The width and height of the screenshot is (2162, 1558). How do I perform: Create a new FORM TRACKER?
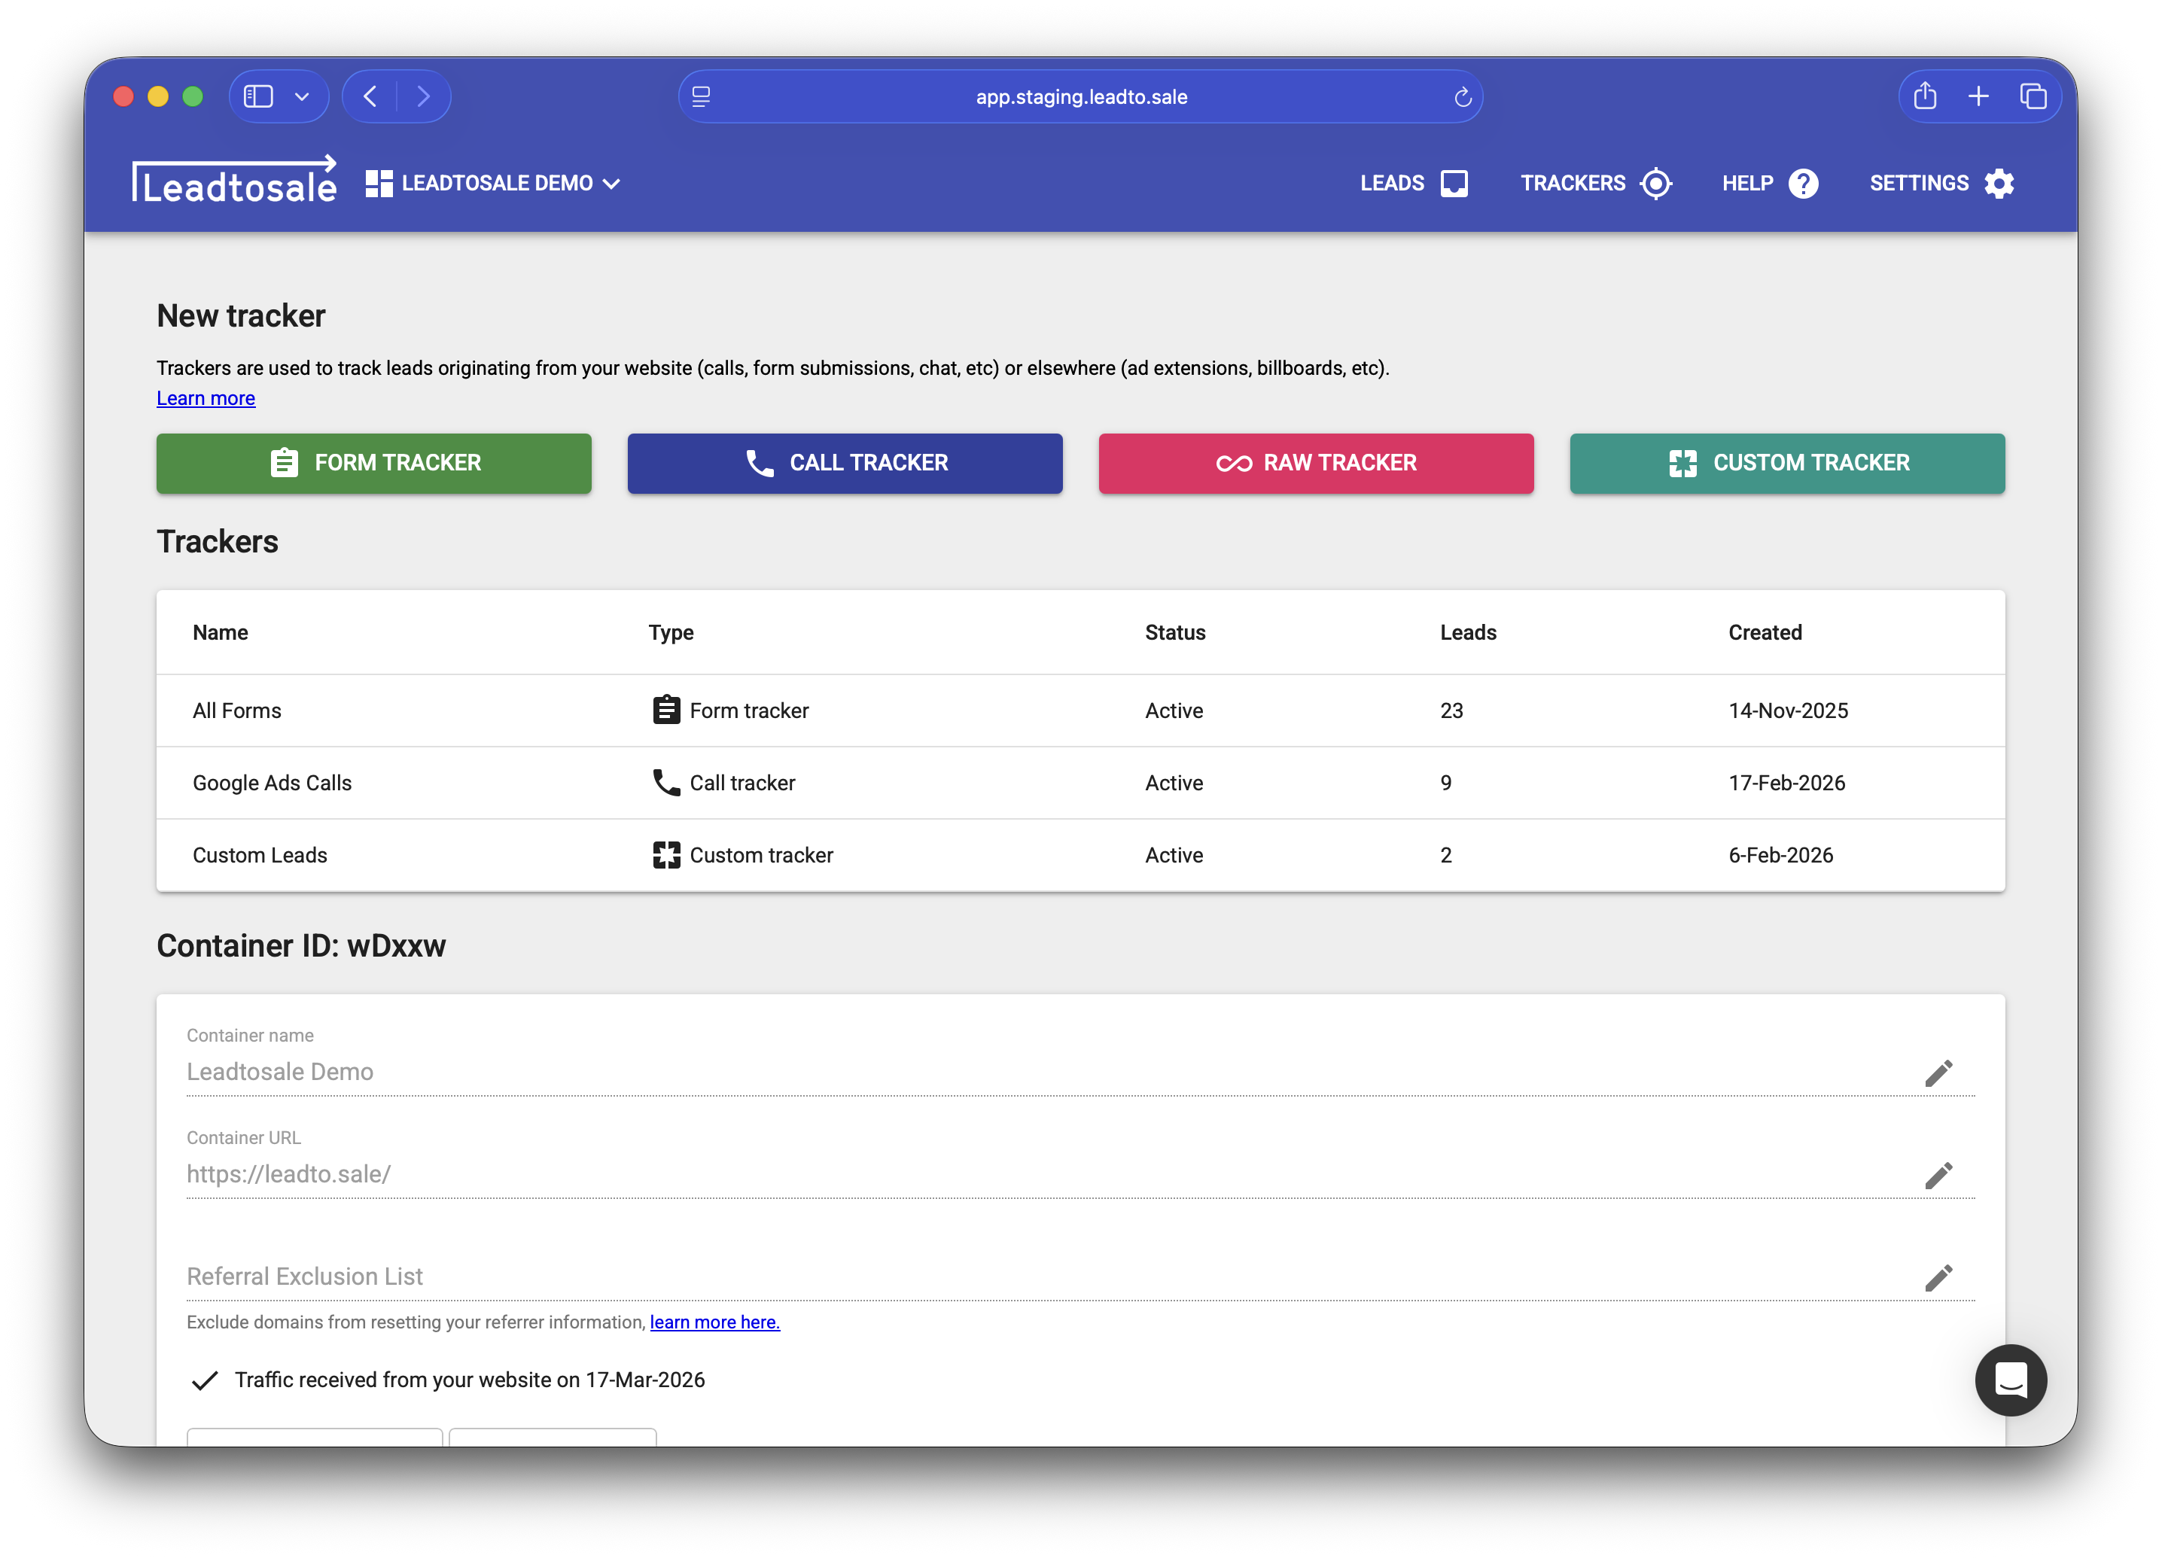click(373, 463)
